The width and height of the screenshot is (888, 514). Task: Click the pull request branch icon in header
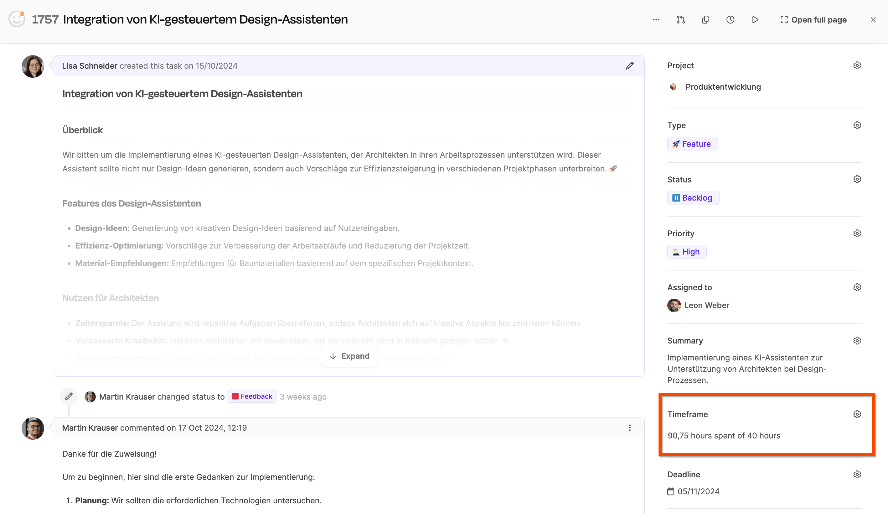(680, 20)
